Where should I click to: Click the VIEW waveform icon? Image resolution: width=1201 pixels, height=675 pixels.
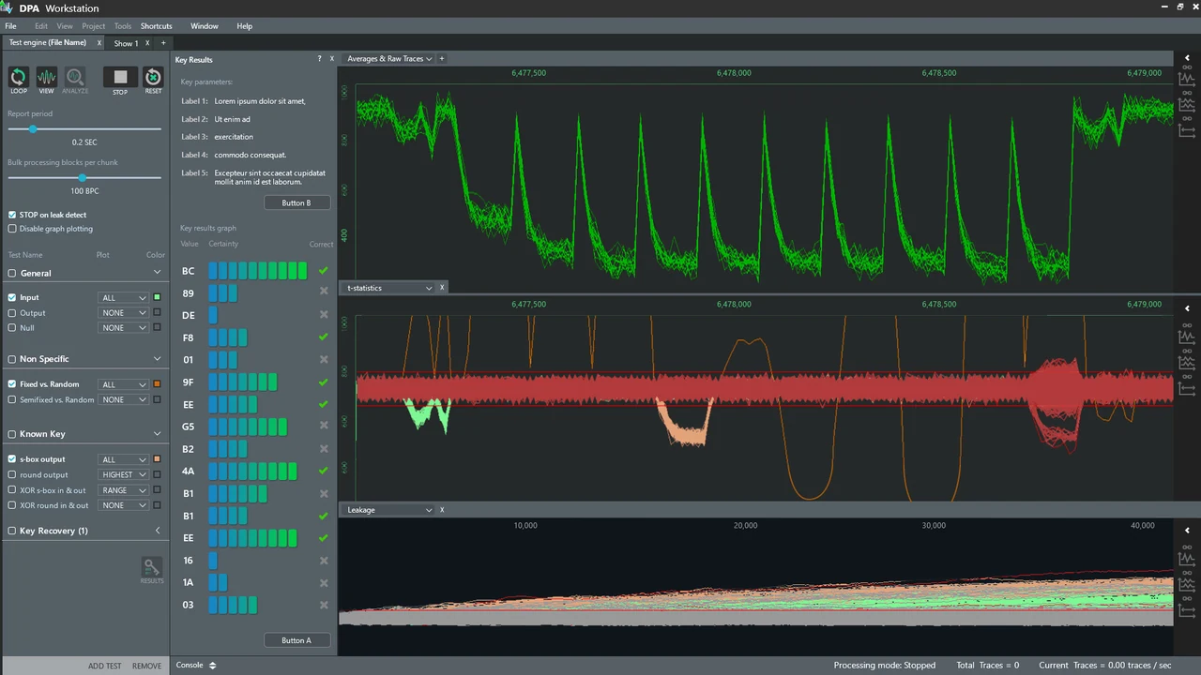tap(46, 78)
